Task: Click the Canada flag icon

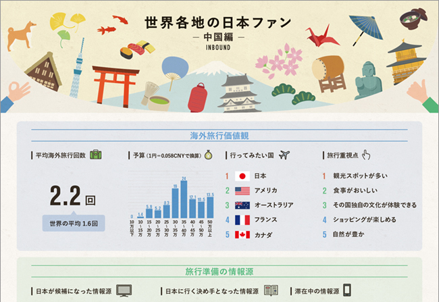Action: tap(242, 234)
